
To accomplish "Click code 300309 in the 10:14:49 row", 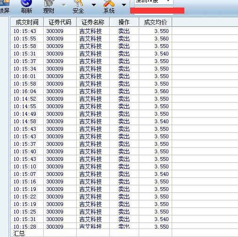I will [55, 114].
